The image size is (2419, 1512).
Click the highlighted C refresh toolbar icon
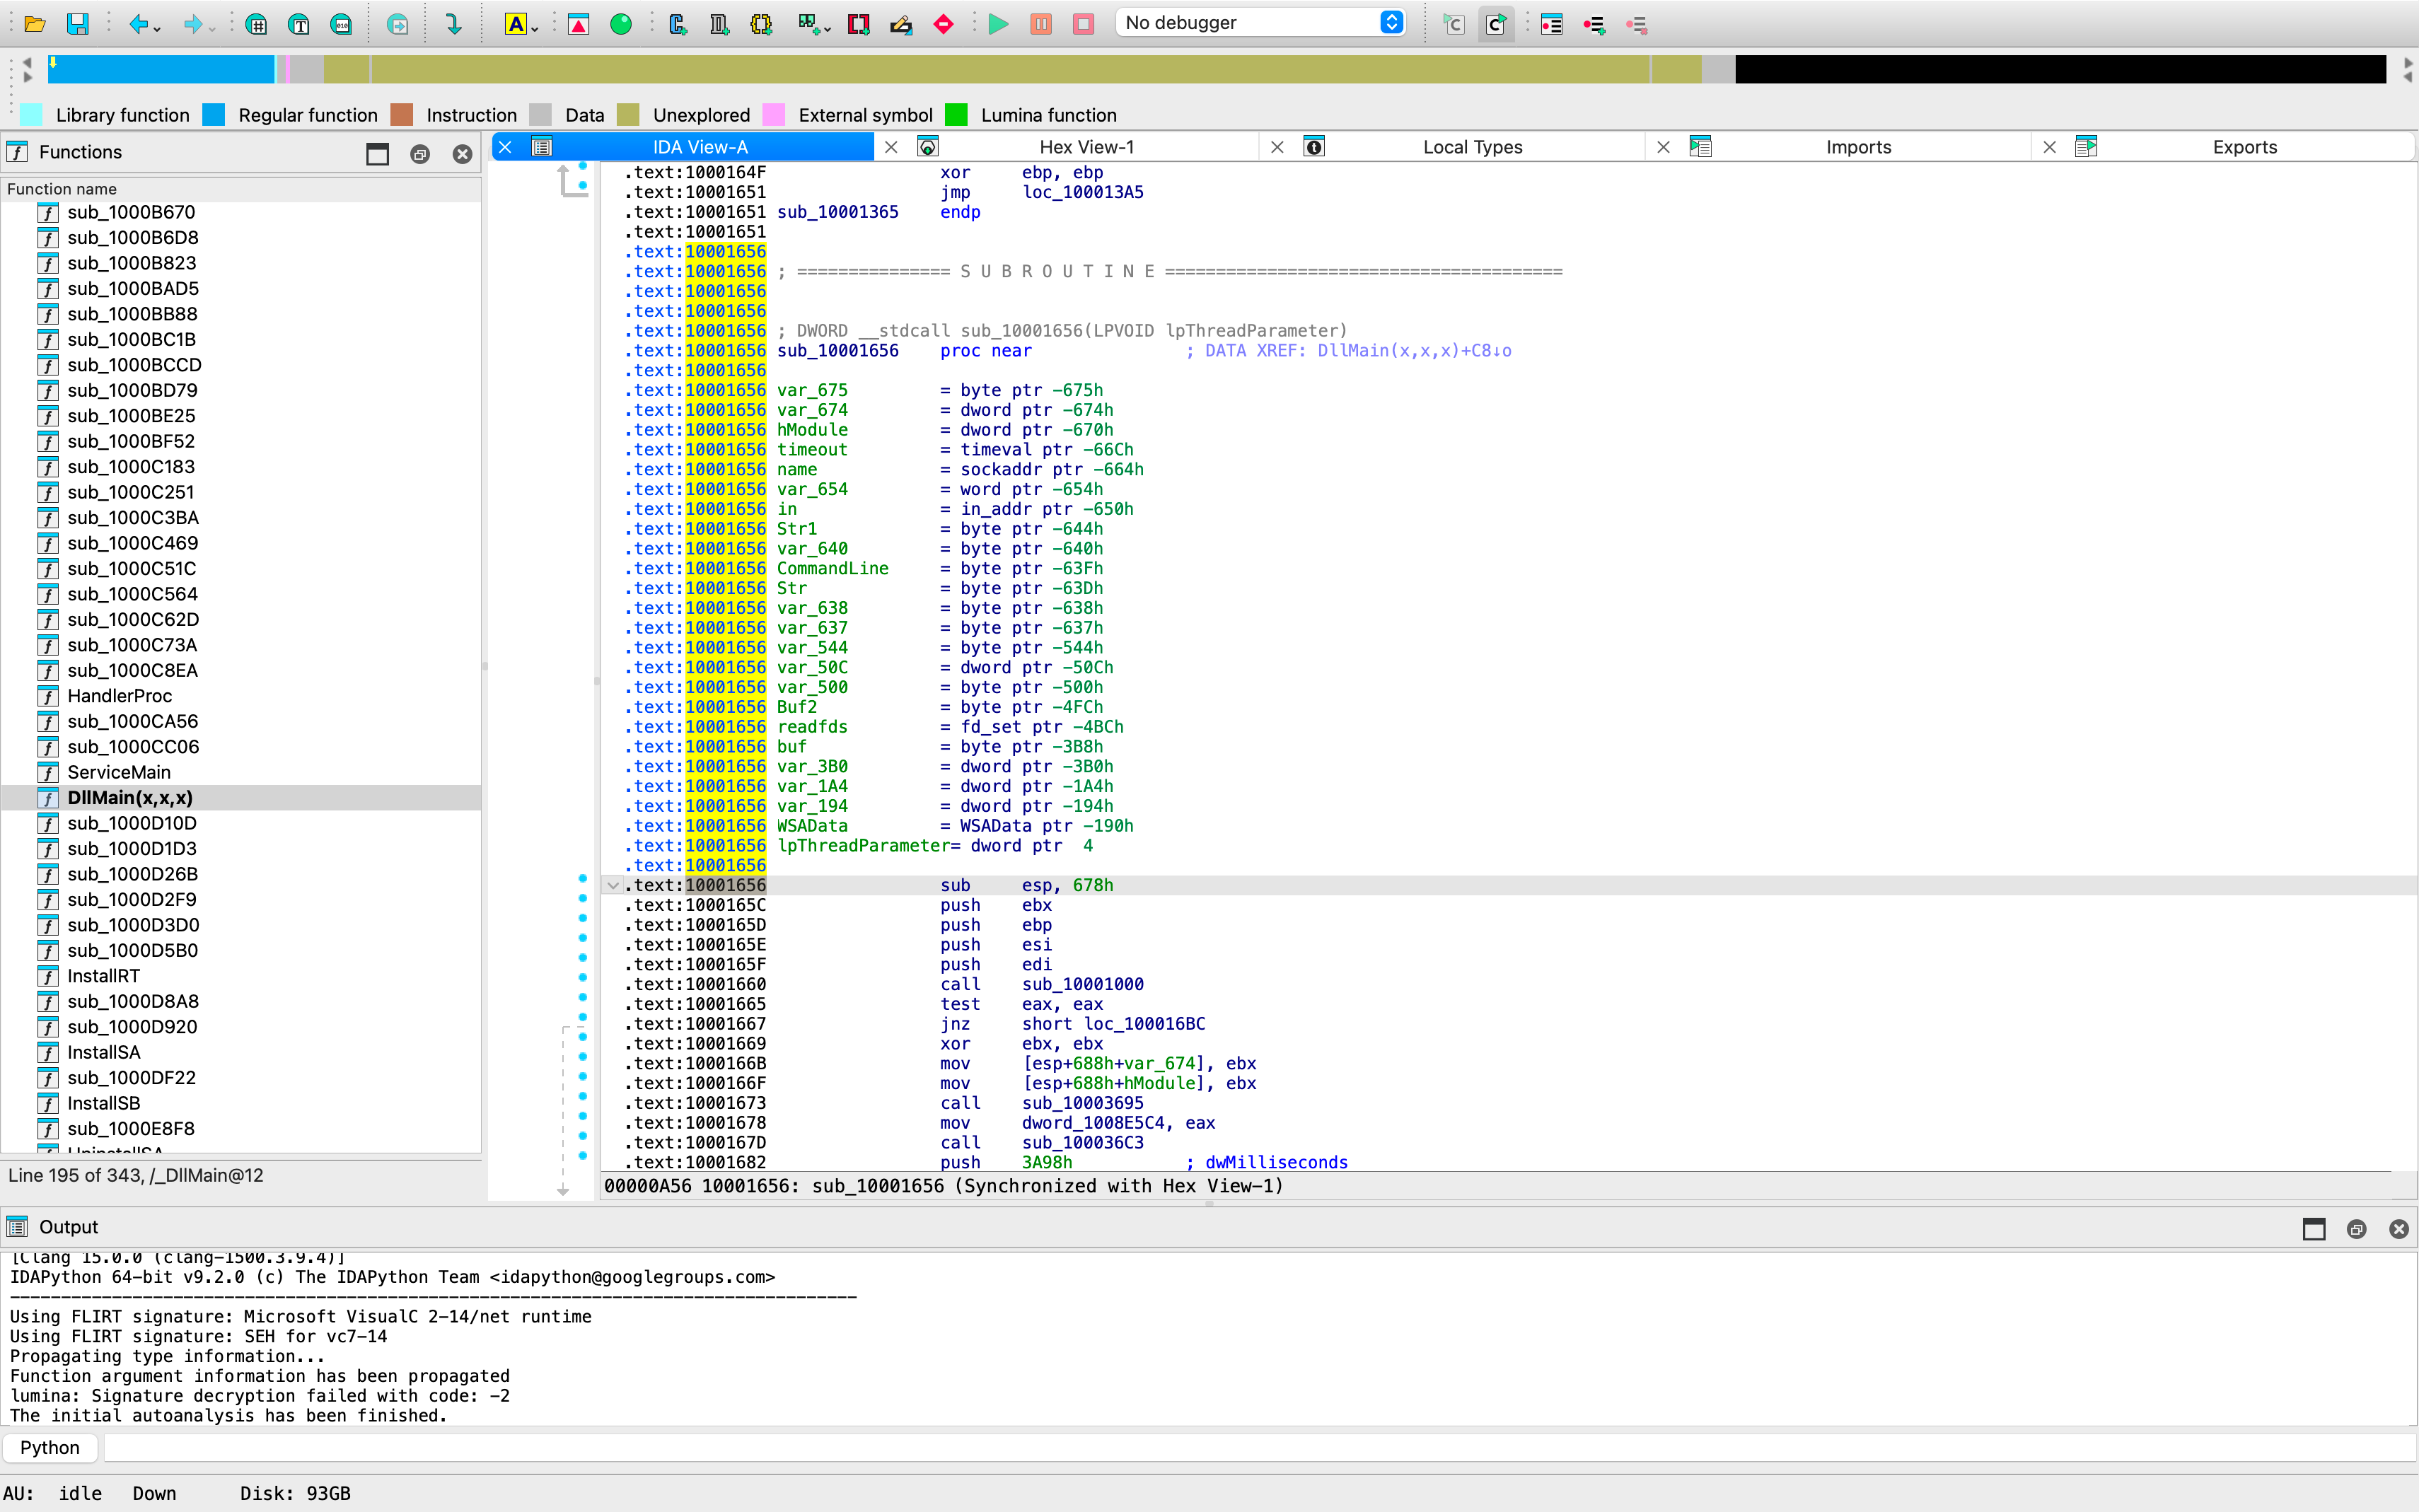[x=1496, y=24]
